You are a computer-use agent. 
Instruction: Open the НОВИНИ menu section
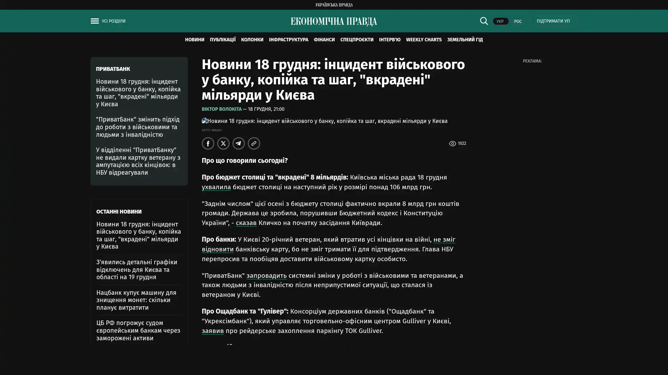[x=194, y=40]
